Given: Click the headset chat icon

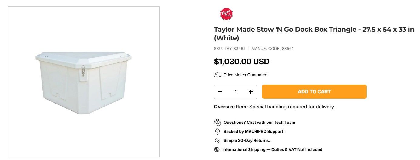Looking at the screenshot, I should 217,122.
